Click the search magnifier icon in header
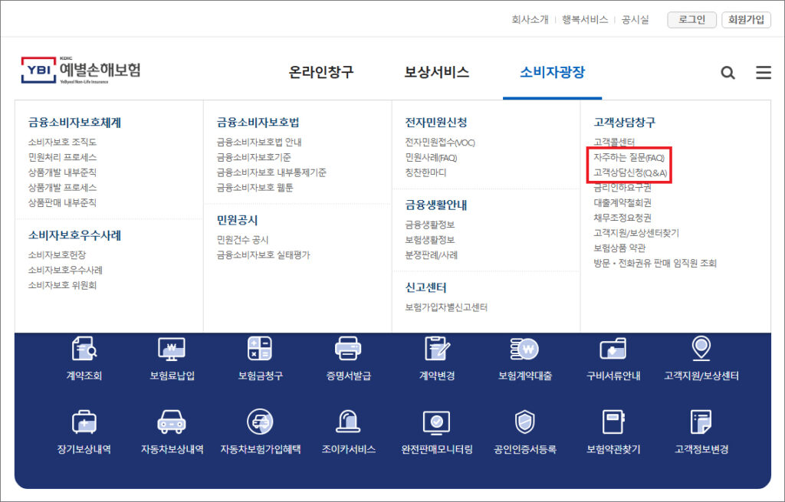 [x=728, y=73]
